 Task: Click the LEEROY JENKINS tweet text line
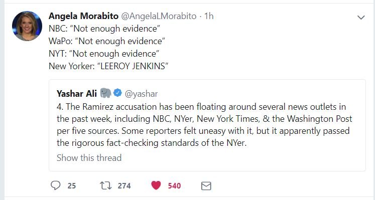108,66
